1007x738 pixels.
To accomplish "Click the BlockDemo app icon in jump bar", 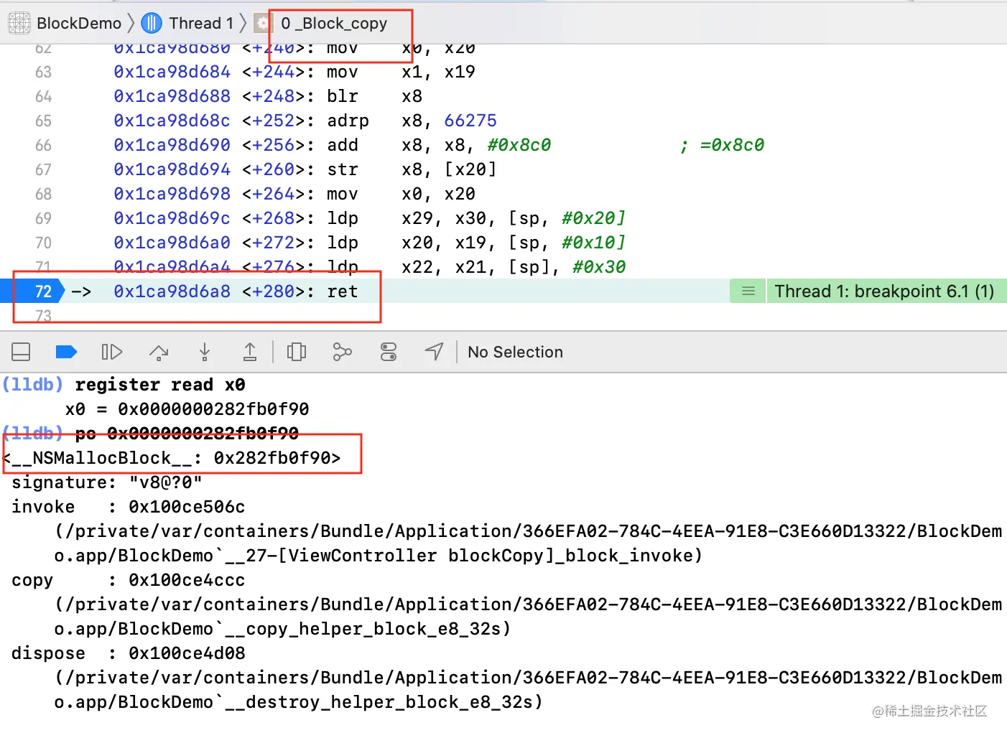I will [x=19, y=23].
